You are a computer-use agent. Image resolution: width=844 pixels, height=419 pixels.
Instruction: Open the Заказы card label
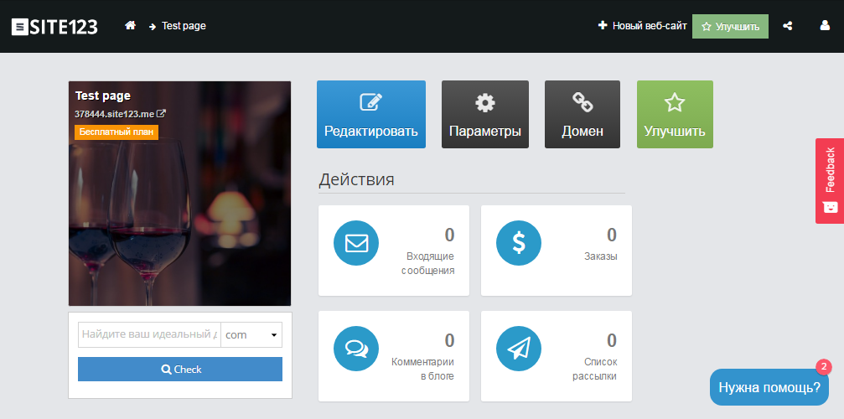601,256
